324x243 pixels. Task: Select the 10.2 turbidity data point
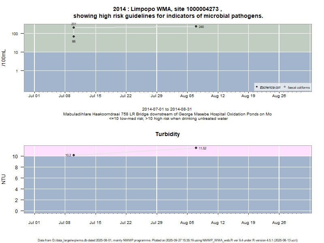coord(74,155)
